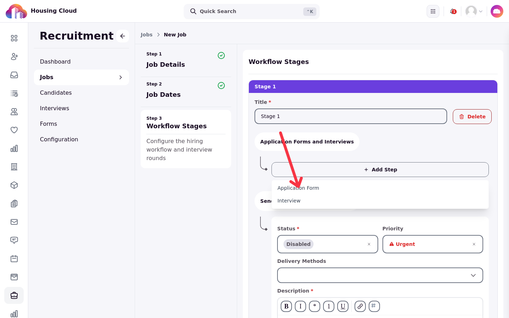The width and height of the screenshot is (509, 318).
Task: Open Forms in Recruitment menu
Action: pos(81,124)
